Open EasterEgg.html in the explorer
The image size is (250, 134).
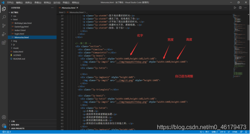click(32, 27)
